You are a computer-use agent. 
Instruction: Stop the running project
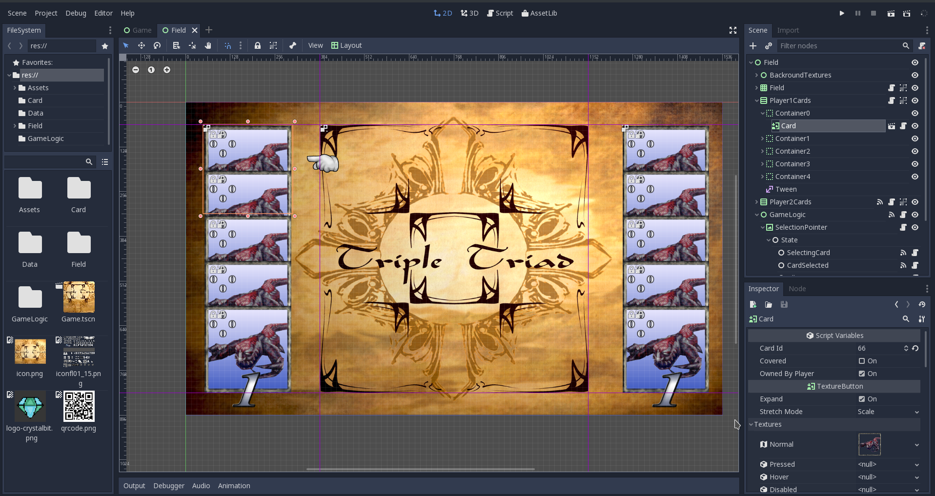point(874,13)
